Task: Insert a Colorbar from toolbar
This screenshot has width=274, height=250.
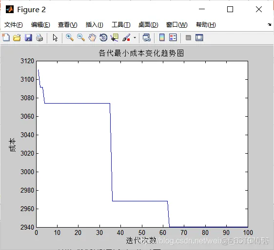Action: [162, 37]
